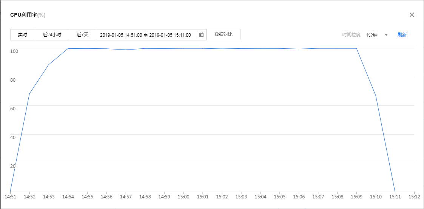Expand the granularity dropdown arrow
Screen dimensions: 424x209
(386, 35)
